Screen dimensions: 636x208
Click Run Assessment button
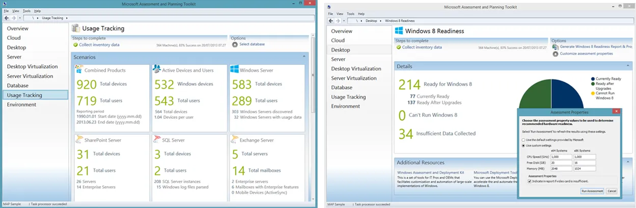[x=592, y=191]
